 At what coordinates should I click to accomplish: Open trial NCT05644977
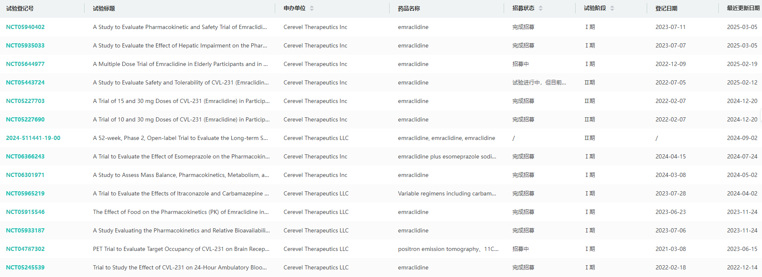25,64
